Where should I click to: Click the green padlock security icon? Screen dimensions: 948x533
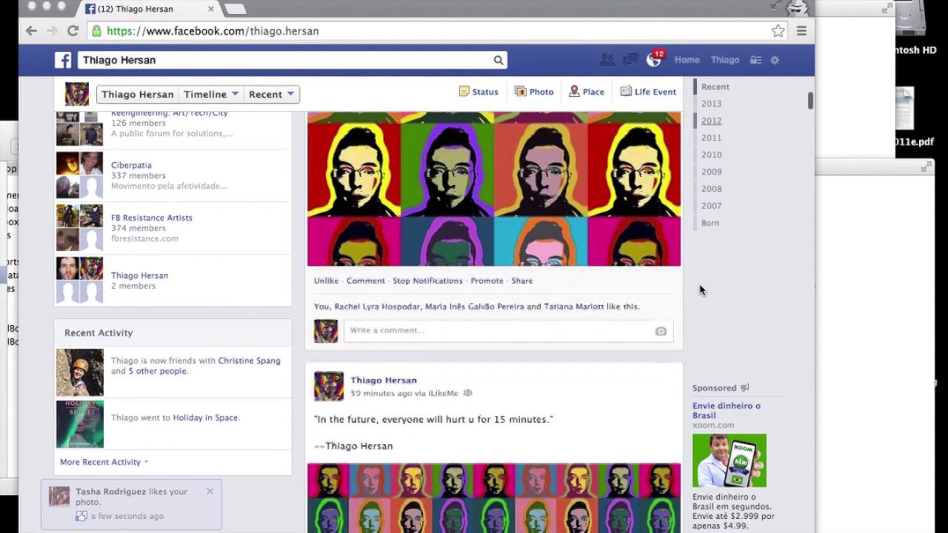[x=96, y=31]
